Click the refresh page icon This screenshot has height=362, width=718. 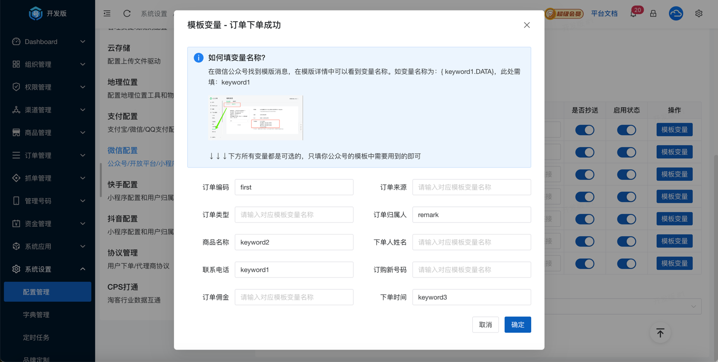pyautogui.click(x=127, y=13)
